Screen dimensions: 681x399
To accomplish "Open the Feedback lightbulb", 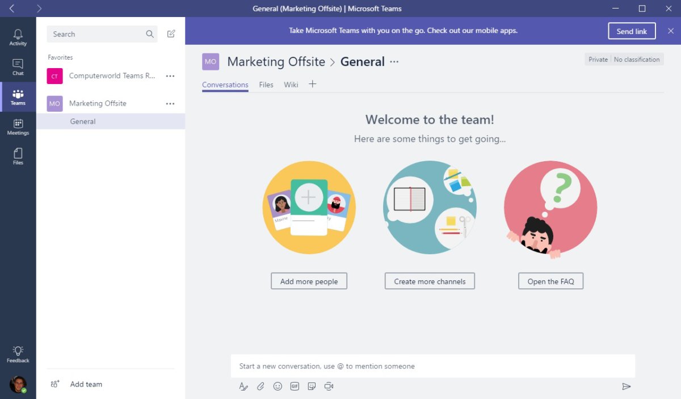I will point(18,354).
